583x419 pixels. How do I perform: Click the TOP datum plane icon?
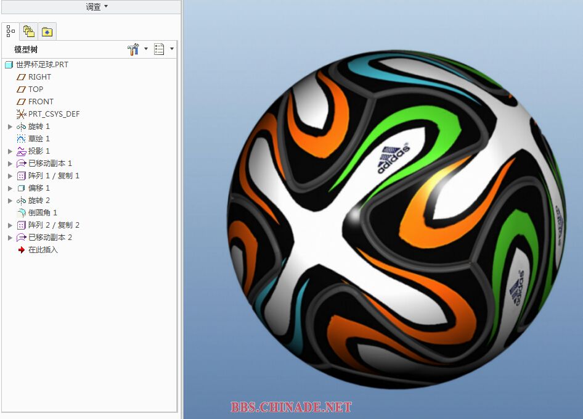pos(21,89)
